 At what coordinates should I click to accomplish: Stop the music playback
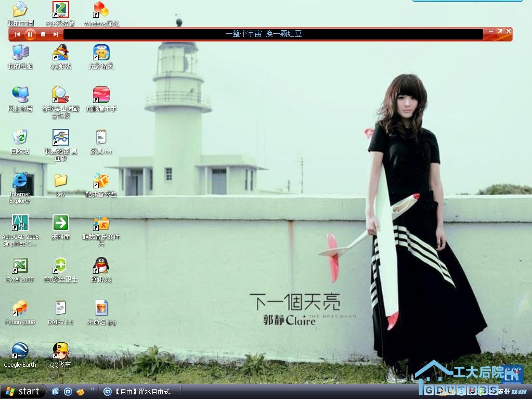(43, 34)
